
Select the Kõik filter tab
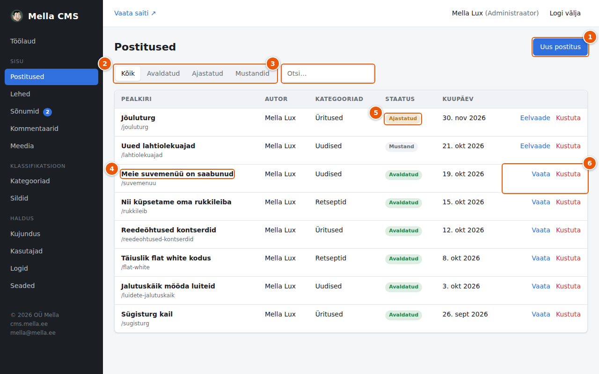[128, 73]
